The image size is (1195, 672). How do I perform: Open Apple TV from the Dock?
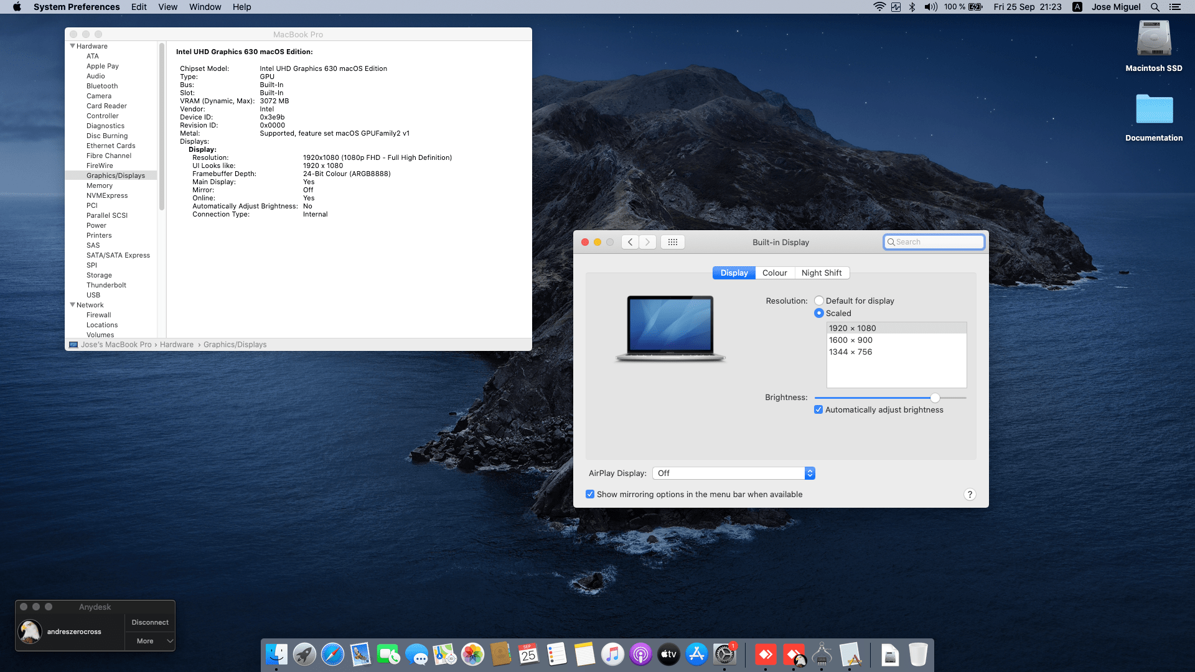point(668,655)
